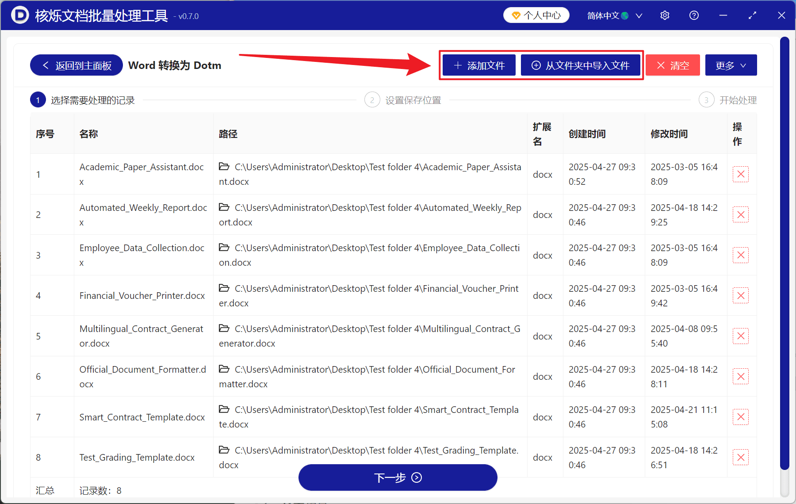The width and height of the screenshot is (796, 504).
Task: Remove Employee_Data_Collection.docx row
Action: [741, 255]
